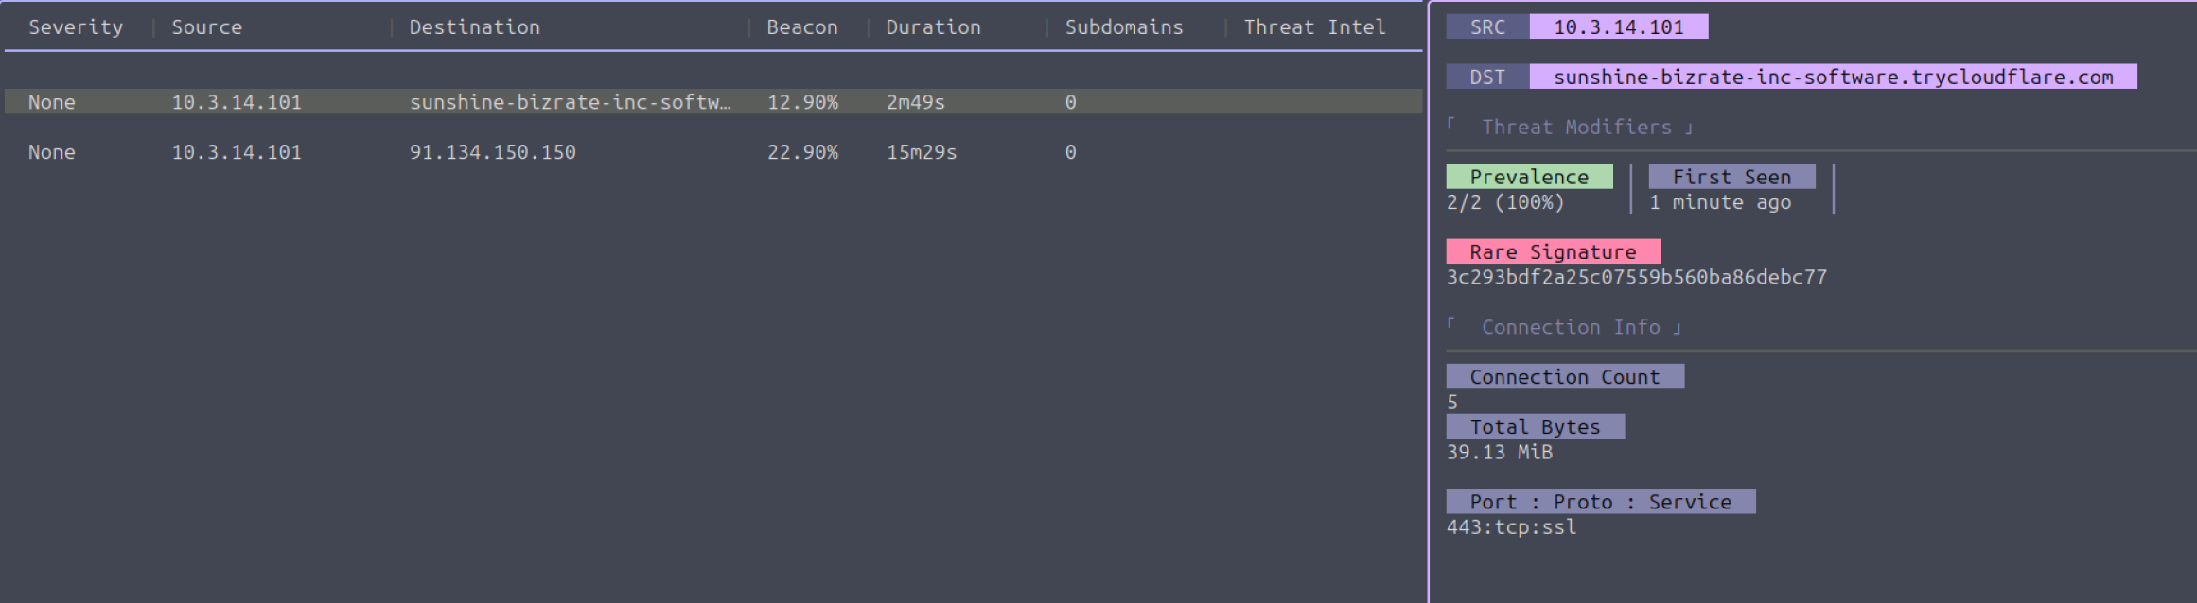Select the 91.134.150.150 destination row
This screenshot has width=2197, height=603.
492,152
